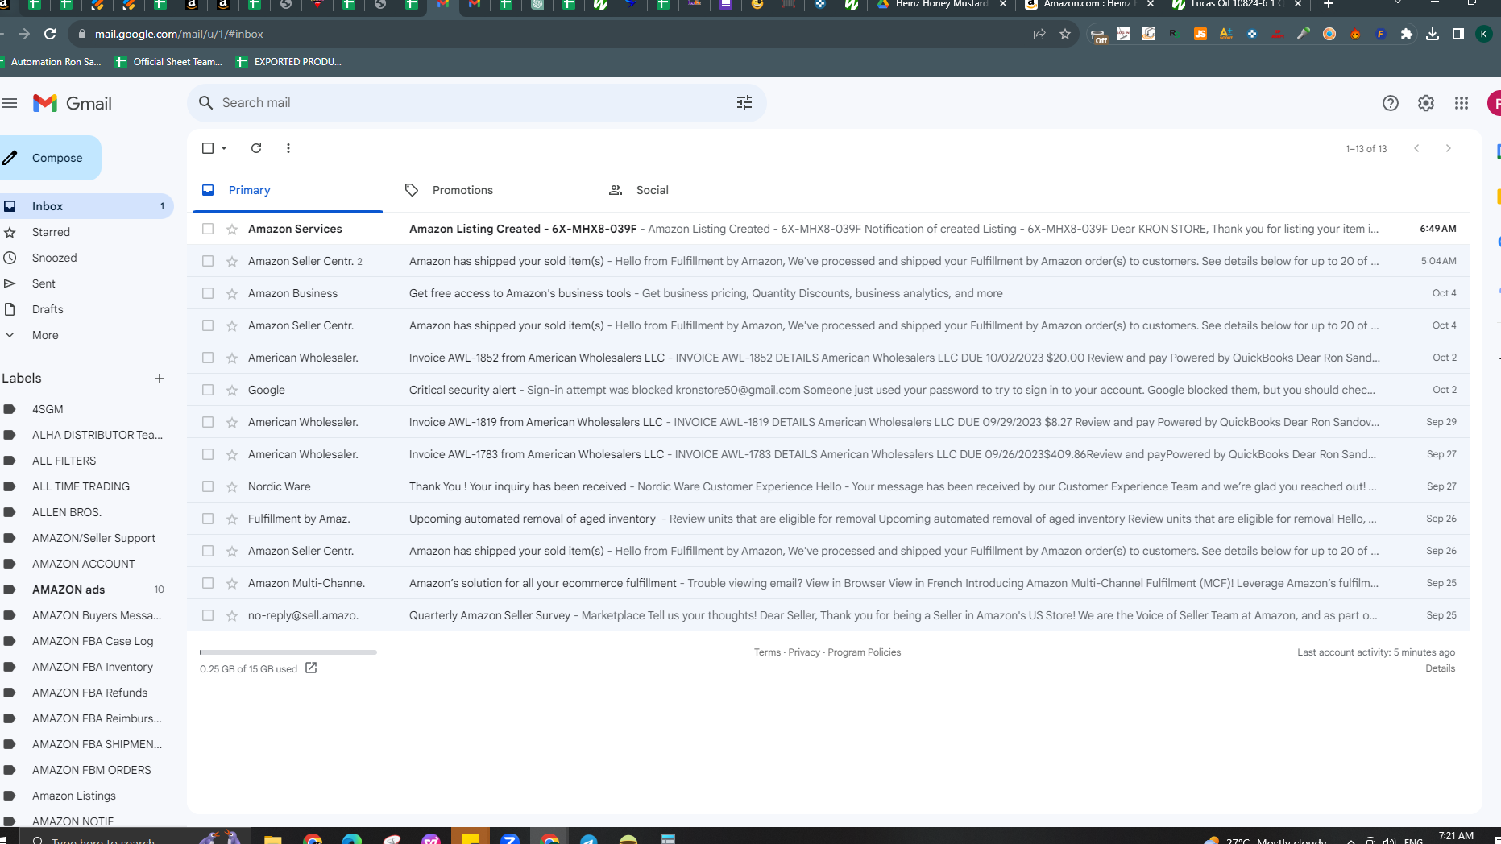1501x844 pixels.
Task: Open the Google apps grid
Action: [1462, 103]
